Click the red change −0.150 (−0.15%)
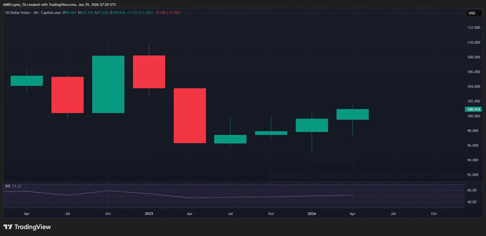Image resolution: width=486 pixels, height=236 pixels. point(167,13)
